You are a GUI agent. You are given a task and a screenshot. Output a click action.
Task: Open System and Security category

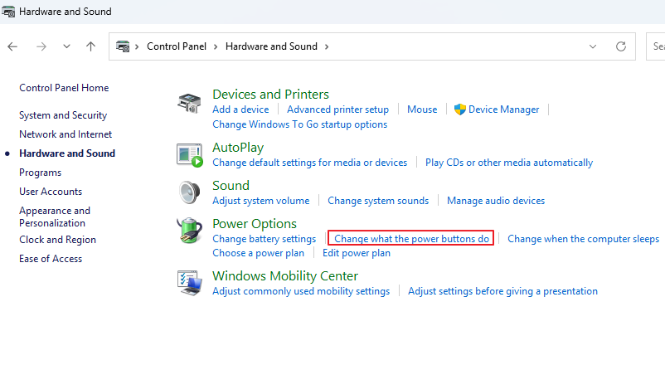tap(63, 115)
